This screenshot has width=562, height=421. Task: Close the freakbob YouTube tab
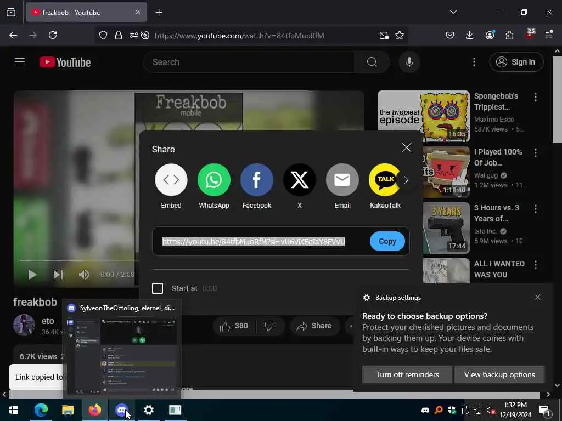[x=138, y=12]
